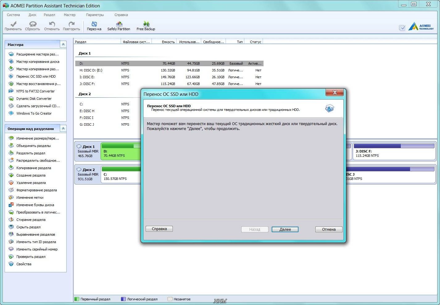Select H: DISC D: (E:) partition row
Viewport: 440px width, 305px height.
pyautogui.click(x=169, y=70)
